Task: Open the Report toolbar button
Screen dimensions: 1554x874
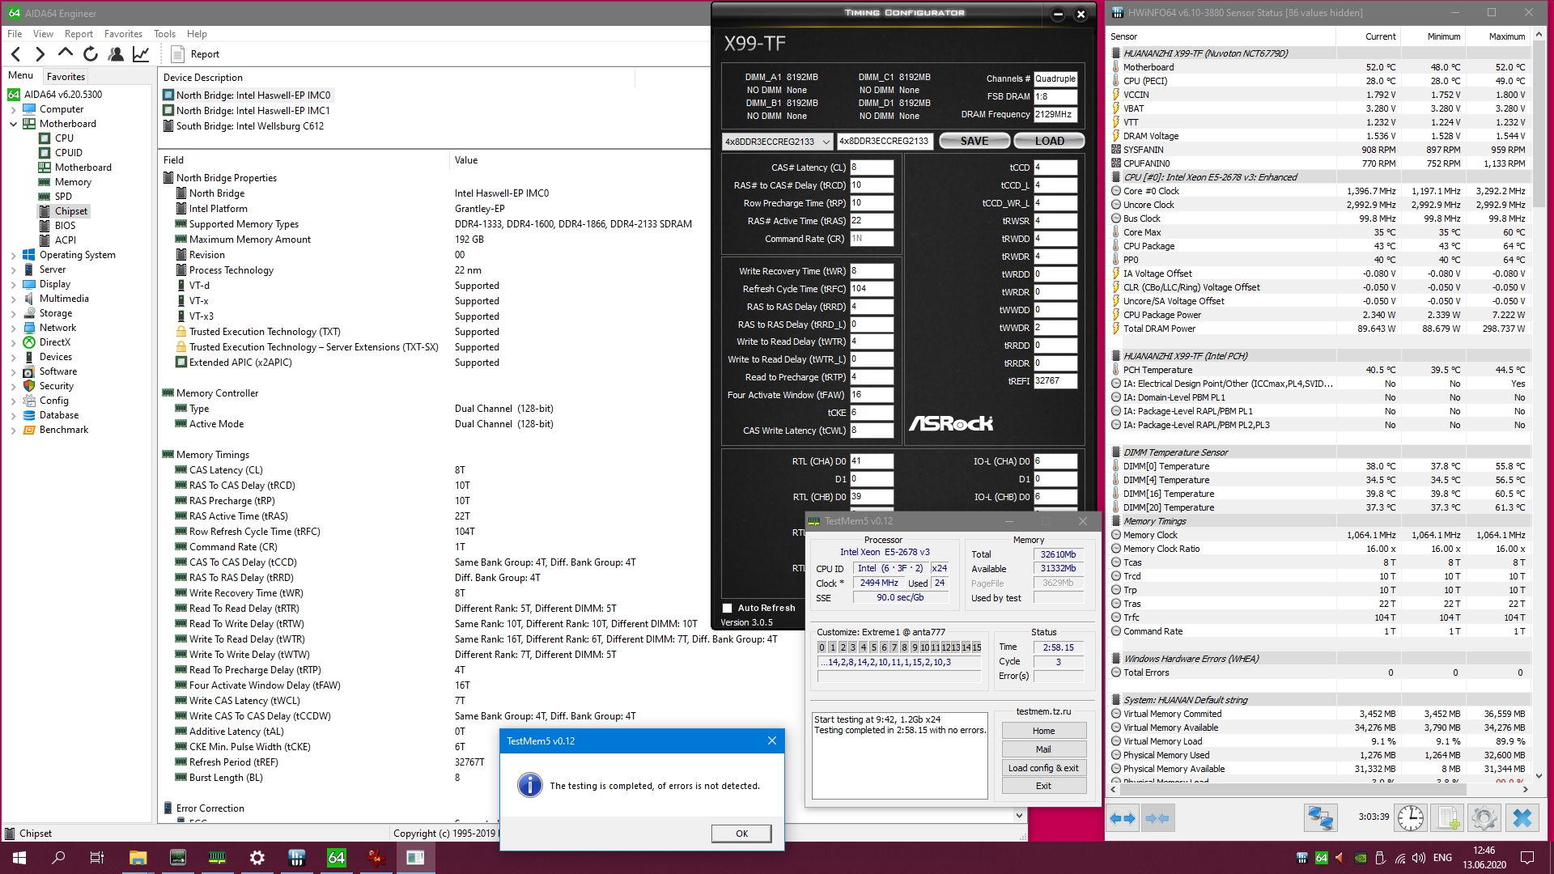Action: click(x=195, y=54)
